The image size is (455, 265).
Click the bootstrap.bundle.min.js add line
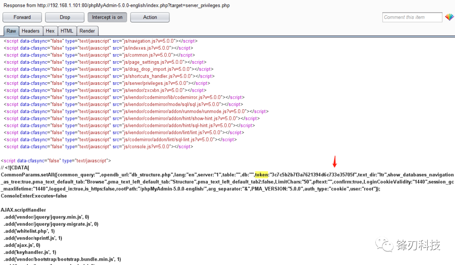point(62,259)
